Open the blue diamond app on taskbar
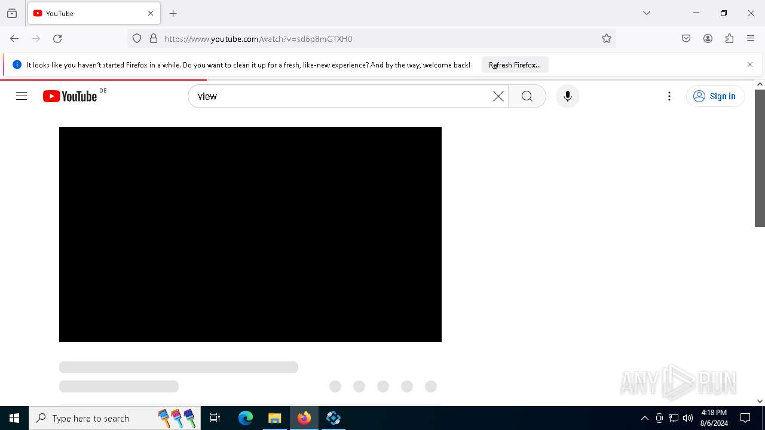 [x=333, y=418]
